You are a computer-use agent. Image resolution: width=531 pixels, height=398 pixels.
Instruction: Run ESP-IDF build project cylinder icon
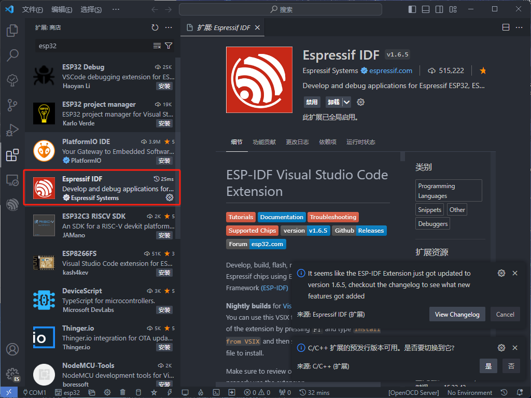[x=138, y=393]
